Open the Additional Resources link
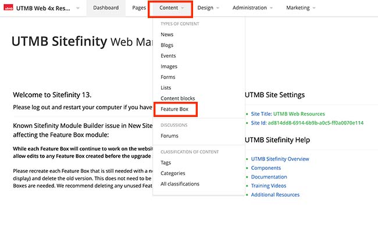 coord(275,194)
